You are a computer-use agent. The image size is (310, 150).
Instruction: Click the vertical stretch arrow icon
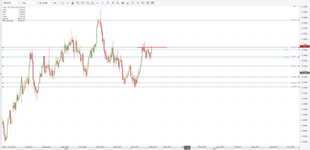(103, 3)
